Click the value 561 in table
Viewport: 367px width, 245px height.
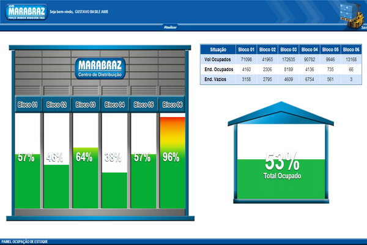[330, 79]
